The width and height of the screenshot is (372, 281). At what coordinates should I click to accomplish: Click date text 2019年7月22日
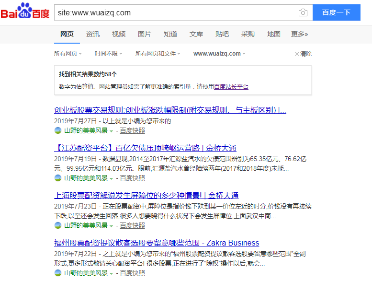[76, 254]
